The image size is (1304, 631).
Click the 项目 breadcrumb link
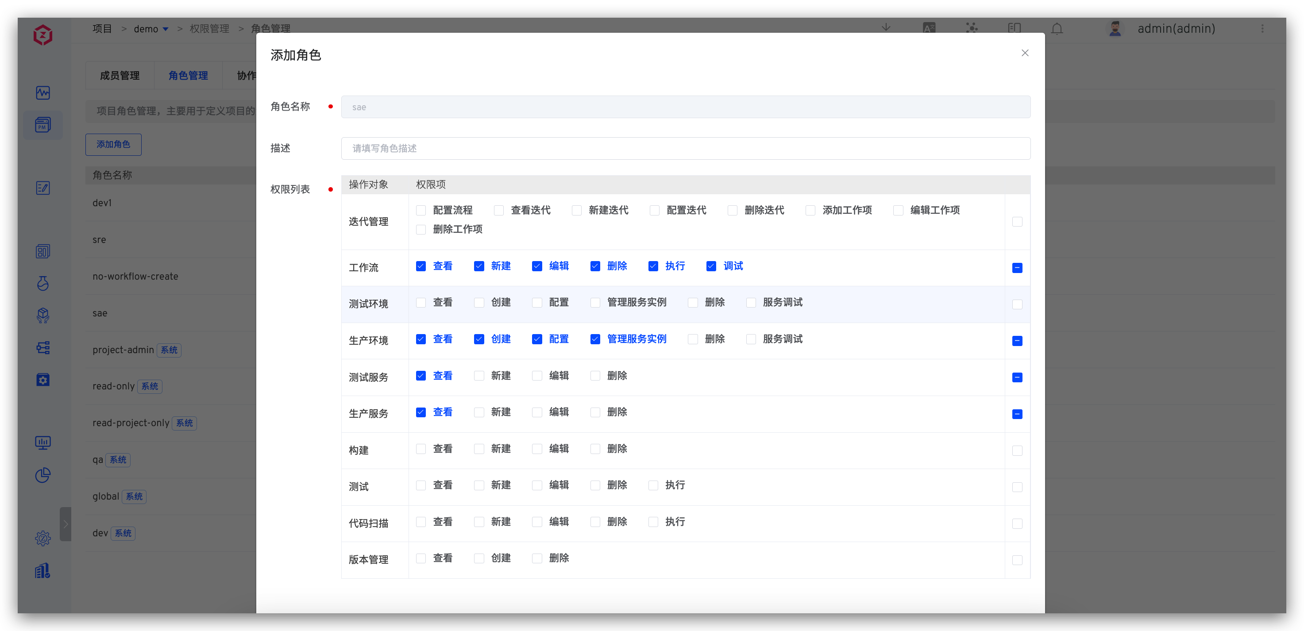tap(102, 29)
